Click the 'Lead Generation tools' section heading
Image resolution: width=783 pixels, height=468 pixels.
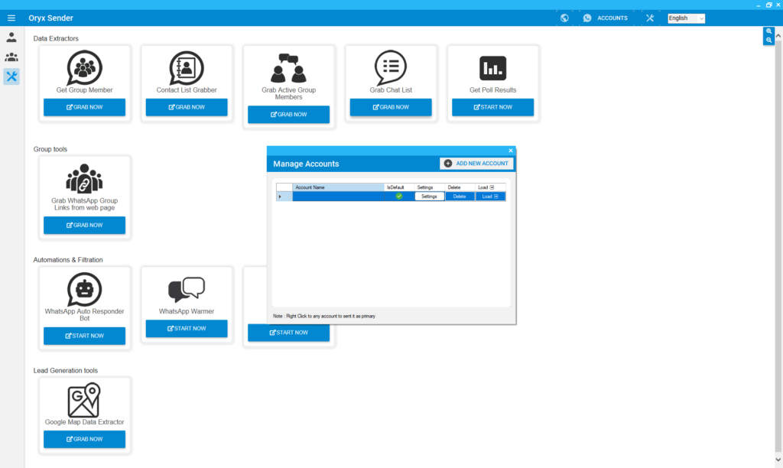click(x=66, y=371)
